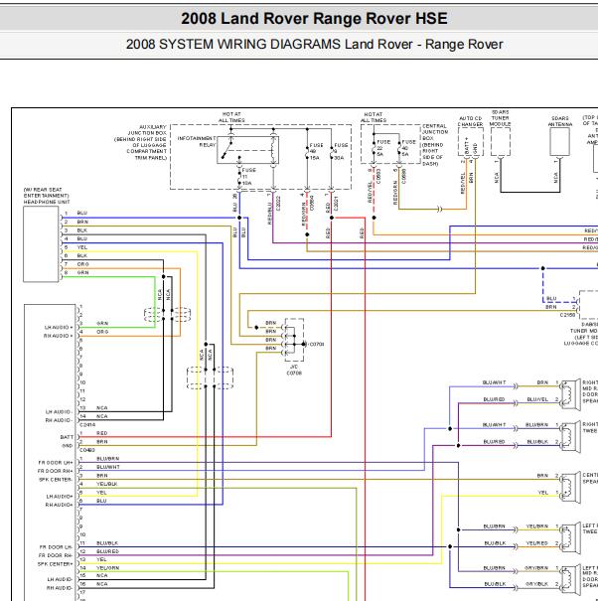598x601 pixels.
Task: Select the 'FUSE 22 5A' label
Action: pos(383,148)
